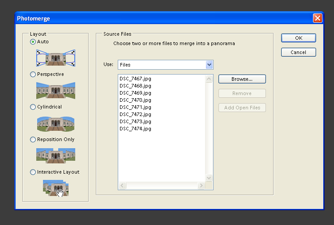Close the Photomerge window with X
334x225 pixels.
(x=317, y=18)
